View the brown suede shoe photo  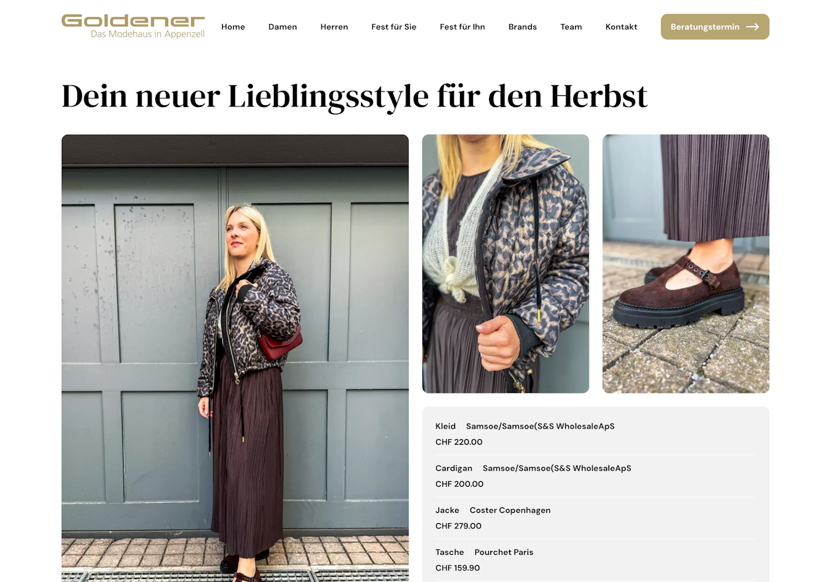[x=686, y=263]
